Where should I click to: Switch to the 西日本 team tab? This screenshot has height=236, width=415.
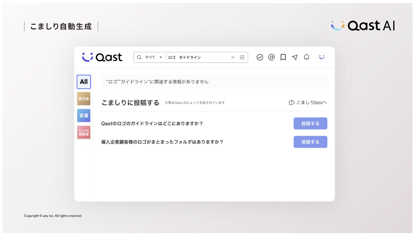[84, 98]
